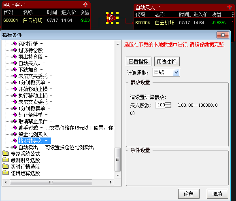
Task: Select the 下跌加仓 condition item
Action: [x=28, y=70]
